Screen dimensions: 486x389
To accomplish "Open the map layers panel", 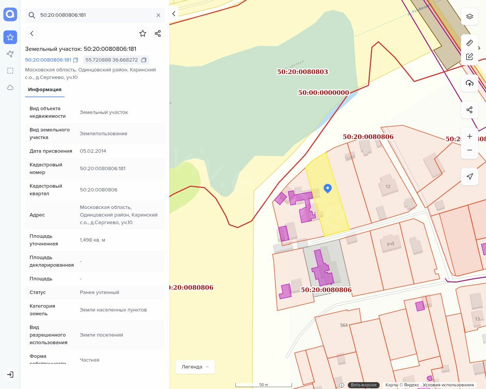I will pyautogui.click(x=470, y=16).
